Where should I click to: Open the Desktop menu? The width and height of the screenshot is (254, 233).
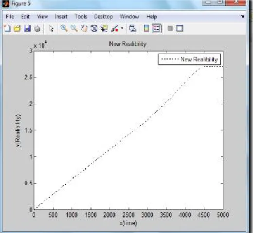click(103, 17)
